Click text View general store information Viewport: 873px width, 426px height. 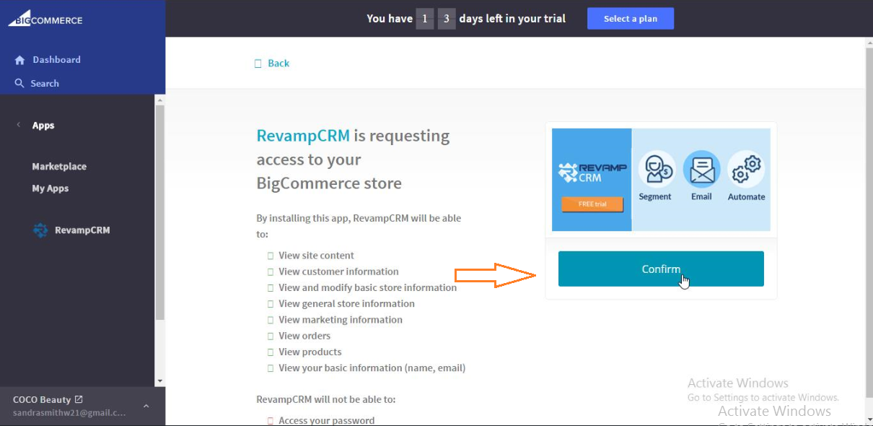point(347,304)
